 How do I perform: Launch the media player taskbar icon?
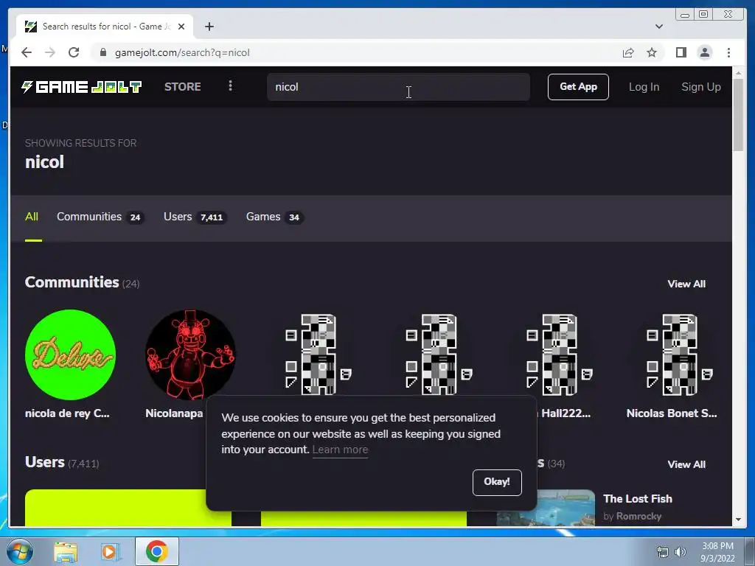click(111, 551)
